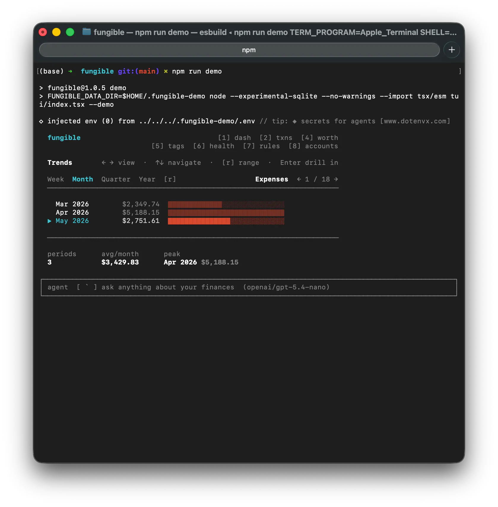This screenshot has height=507, width=498.
Task: Switch to the [1] dash view
Action: click(x=234, y=138)
